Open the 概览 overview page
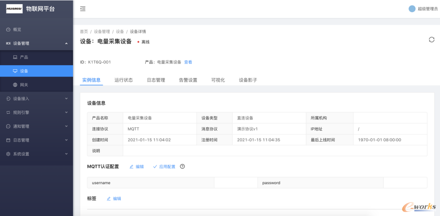440x216 pixels. pyautogui.click(x=36, y=30)
